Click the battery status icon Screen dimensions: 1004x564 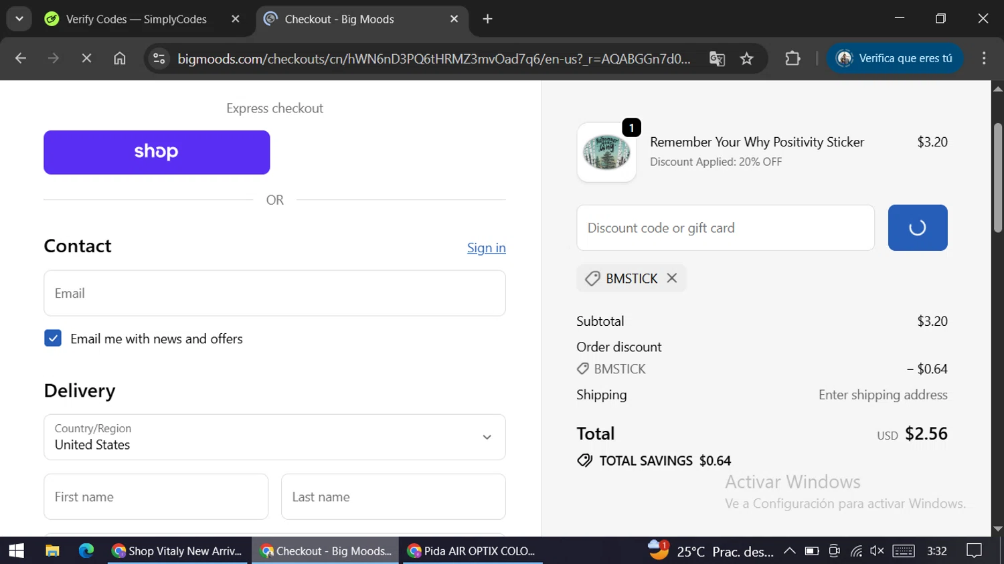pyautogui.click(x=812, y=551)
